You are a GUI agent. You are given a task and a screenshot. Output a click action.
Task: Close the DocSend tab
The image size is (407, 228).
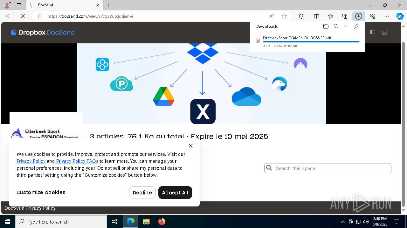[x=98, y=5]
